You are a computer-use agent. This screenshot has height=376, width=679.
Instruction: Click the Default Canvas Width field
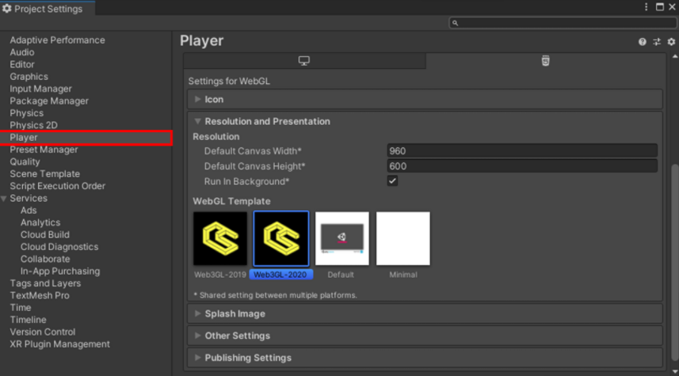(522, 151)
